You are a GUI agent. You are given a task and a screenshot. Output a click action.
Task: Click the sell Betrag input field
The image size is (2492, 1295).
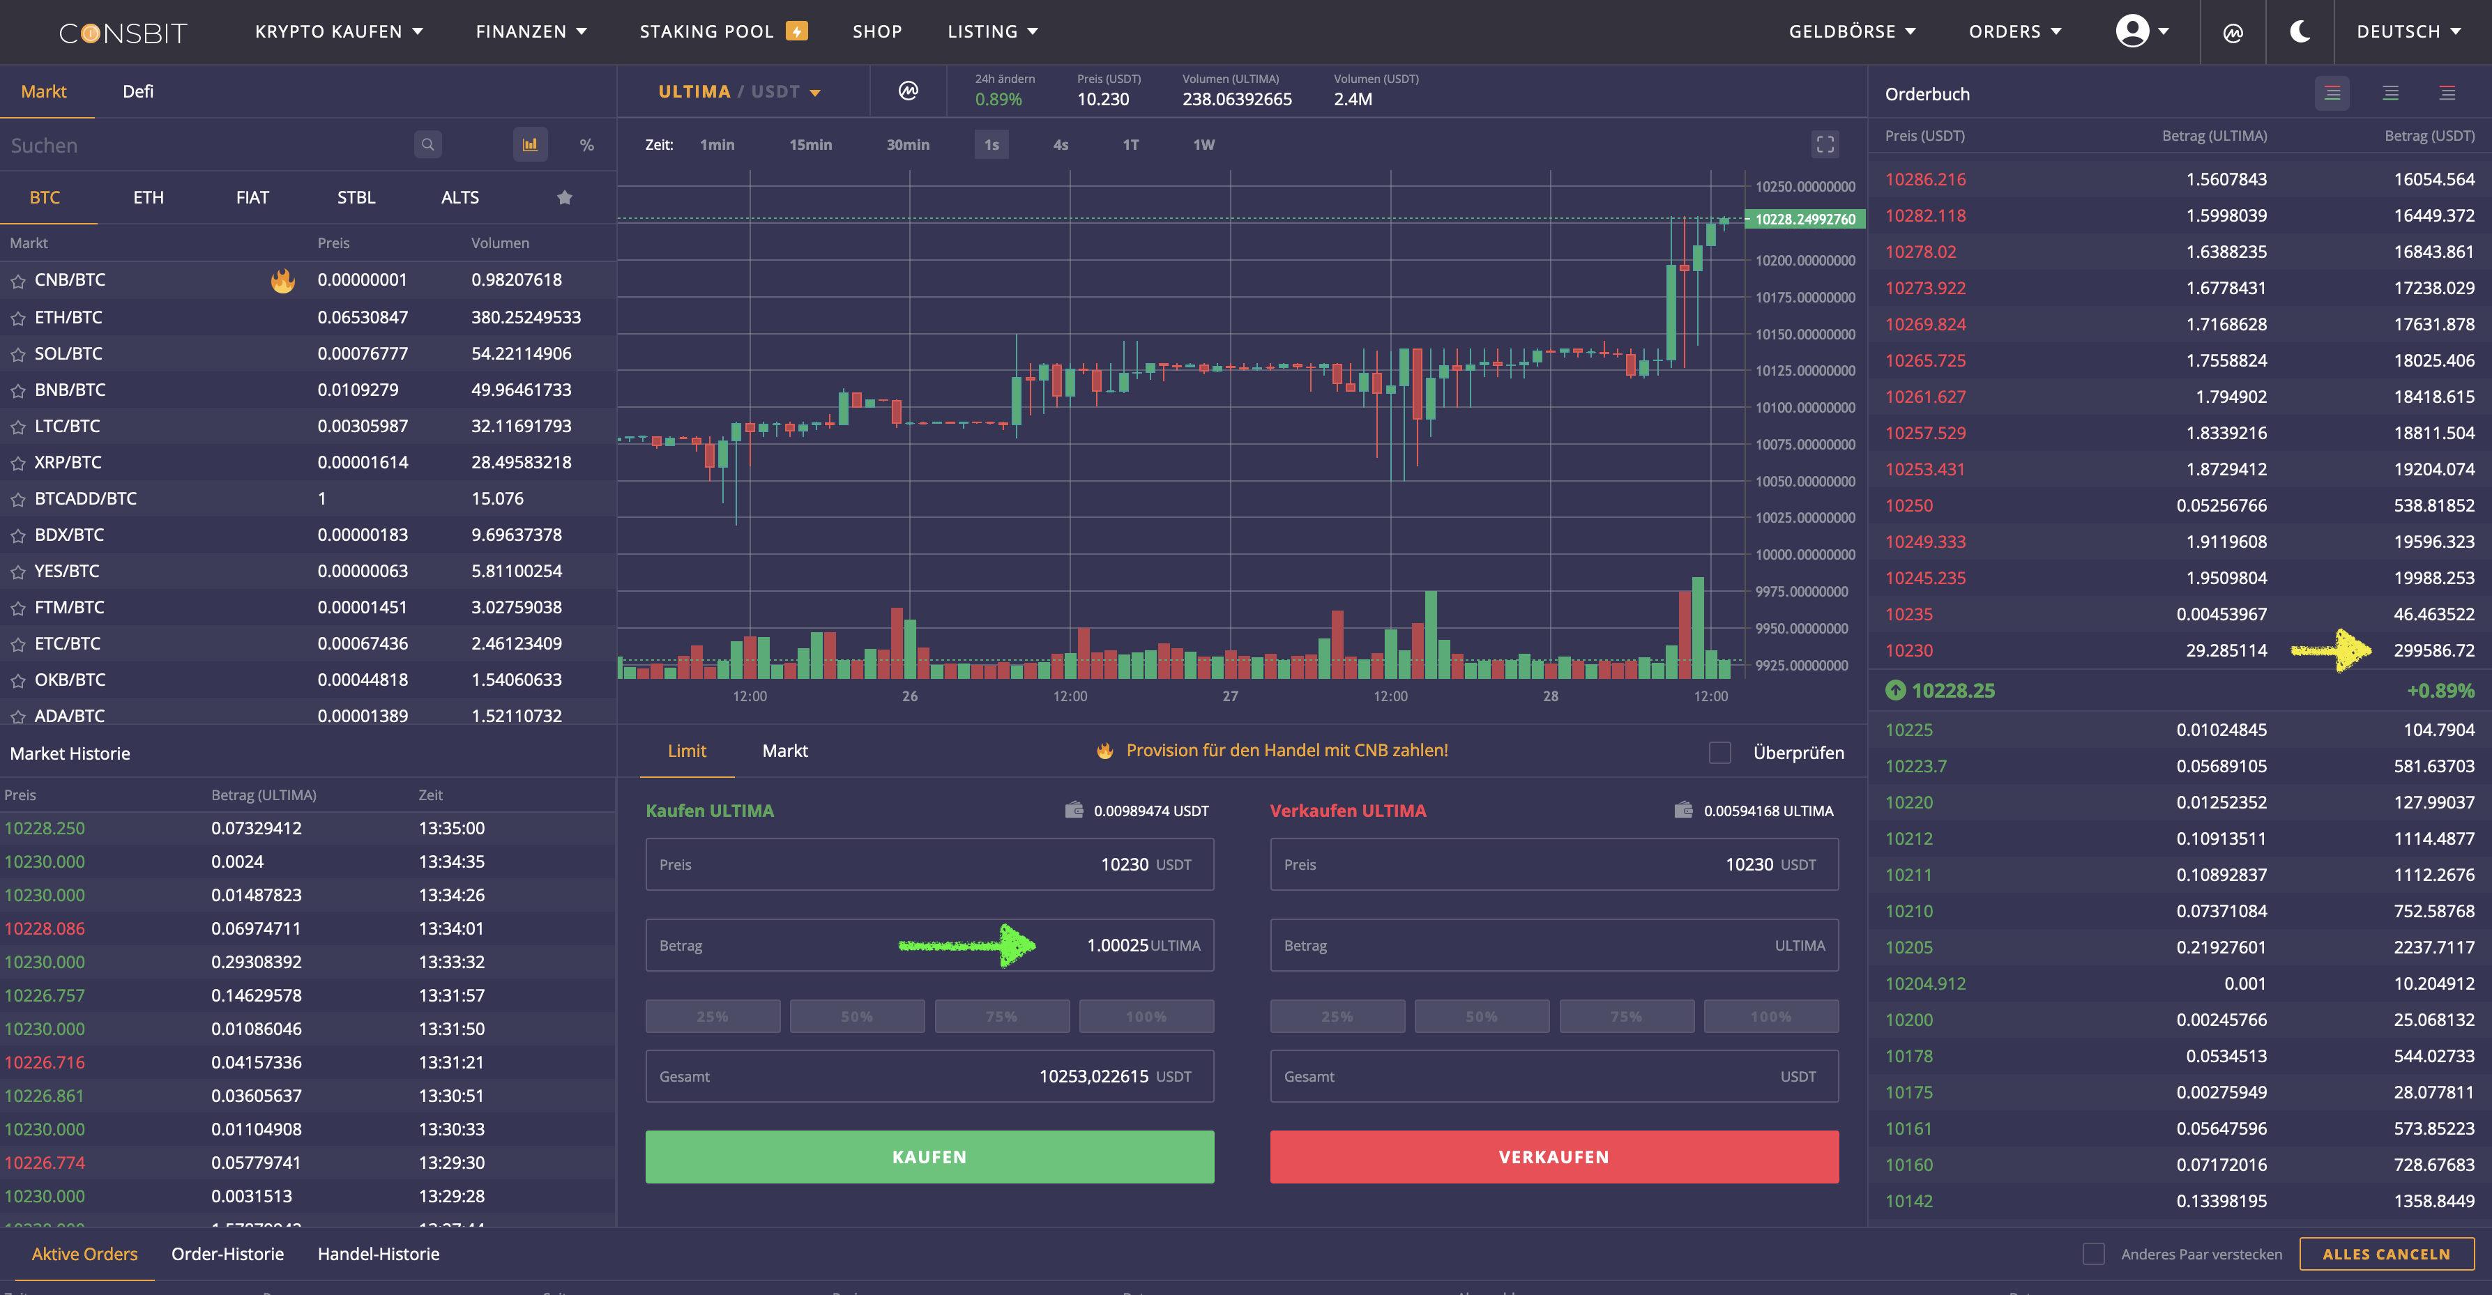(x=1553, y=946)
